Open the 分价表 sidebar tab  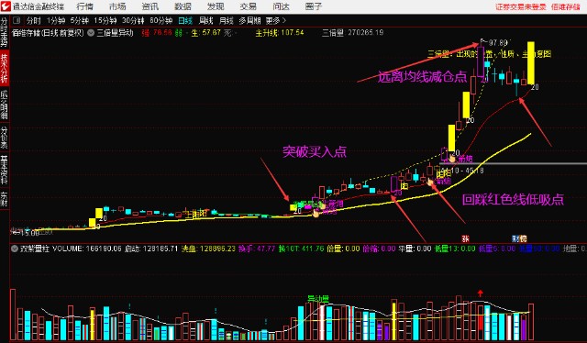(x=4, y=137)
